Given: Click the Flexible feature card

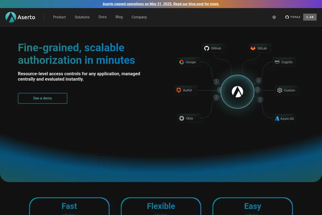Looking at the screenshot, I should tap(161, 206).
